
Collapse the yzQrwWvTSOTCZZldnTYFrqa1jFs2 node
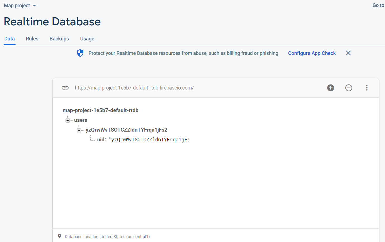point(79,130)
